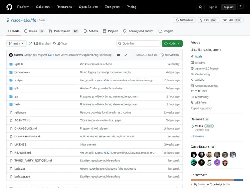The height and width of the screenshot is (188, 250).
Task: Switch to the Security and quality tab
Action: [x=138, y=31]
